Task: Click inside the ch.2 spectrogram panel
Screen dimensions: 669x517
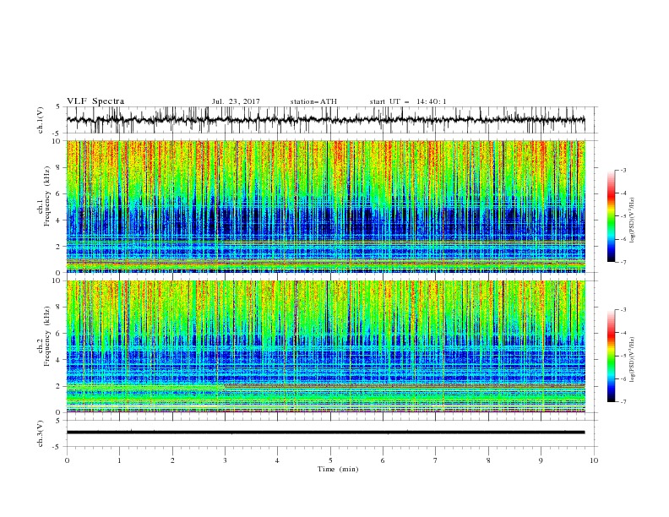Action: (x=325, y=346)
